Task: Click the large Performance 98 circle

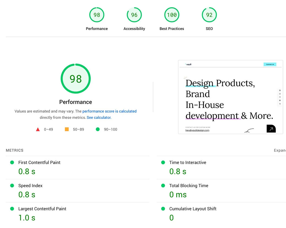Action: click(x=76, y=79)
